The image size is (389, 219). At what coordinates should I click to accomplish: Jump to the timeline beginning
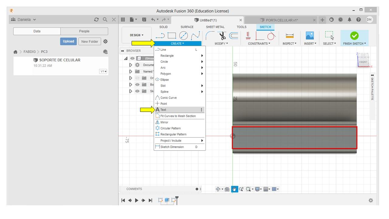click(123, 200)
